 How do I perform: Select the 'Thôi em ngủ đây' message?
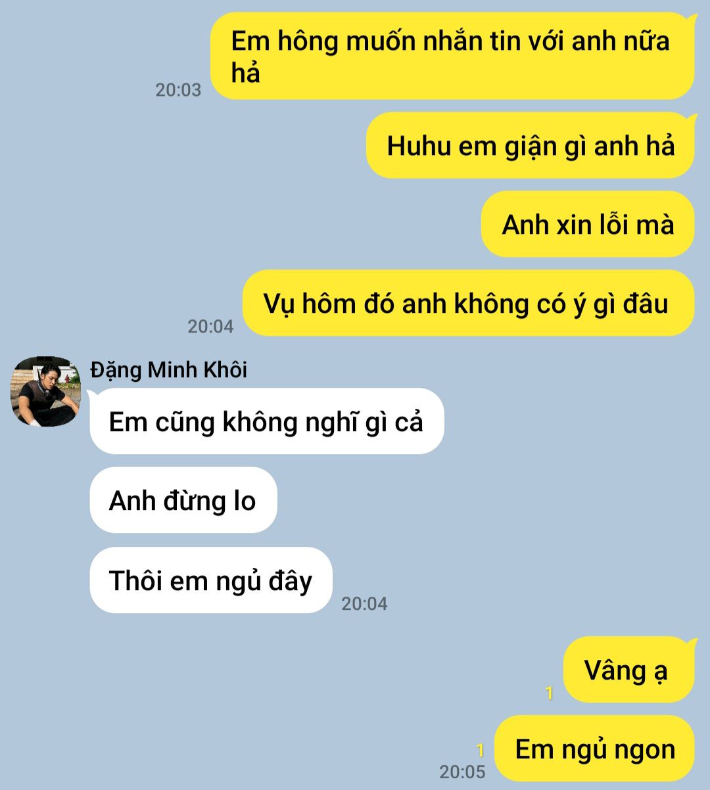[210, 580]
